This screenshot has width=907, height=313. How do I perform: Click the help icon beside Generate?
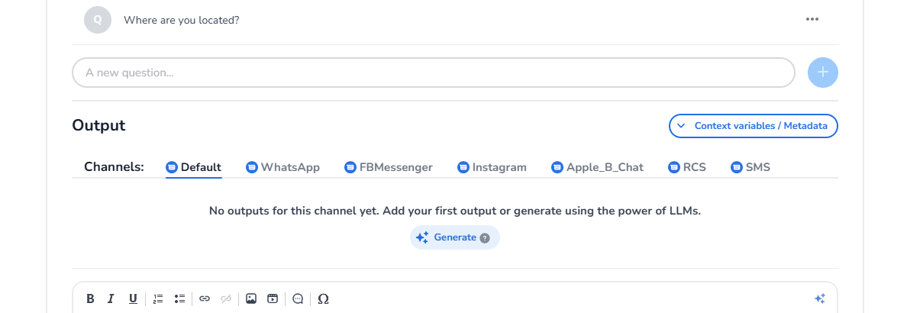point(485,237)
